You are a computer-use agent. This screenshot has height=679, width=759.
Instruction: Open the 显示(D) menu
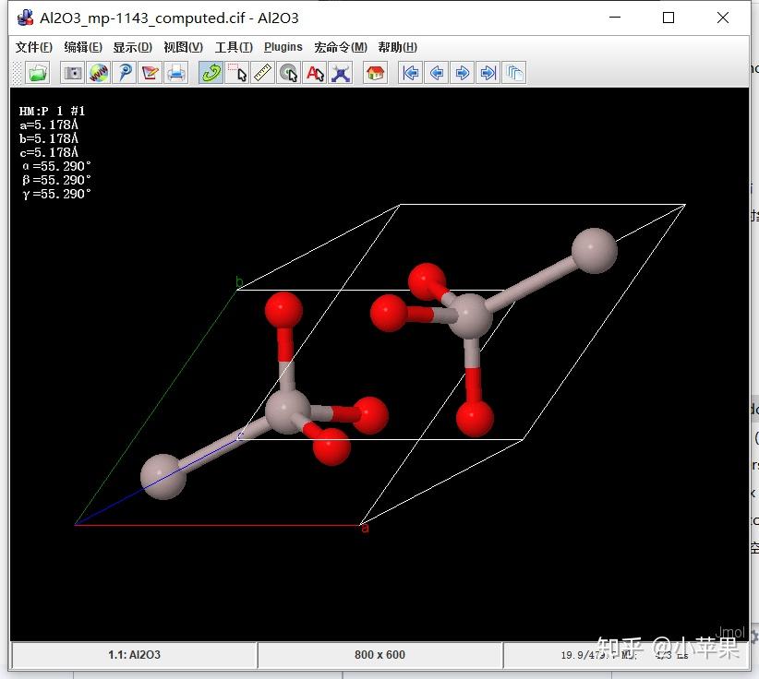tap(132, 47)
